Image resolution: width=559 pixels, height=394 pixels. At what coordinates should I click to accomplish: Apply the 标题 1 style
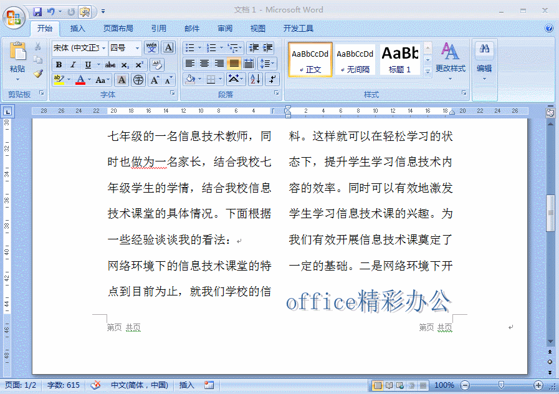point(400,60)
